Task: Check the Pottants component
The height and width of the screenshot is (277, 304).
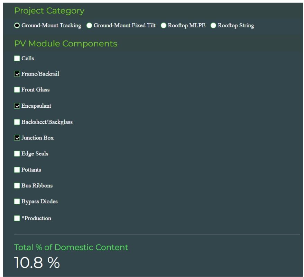Action: click(17, 170)
